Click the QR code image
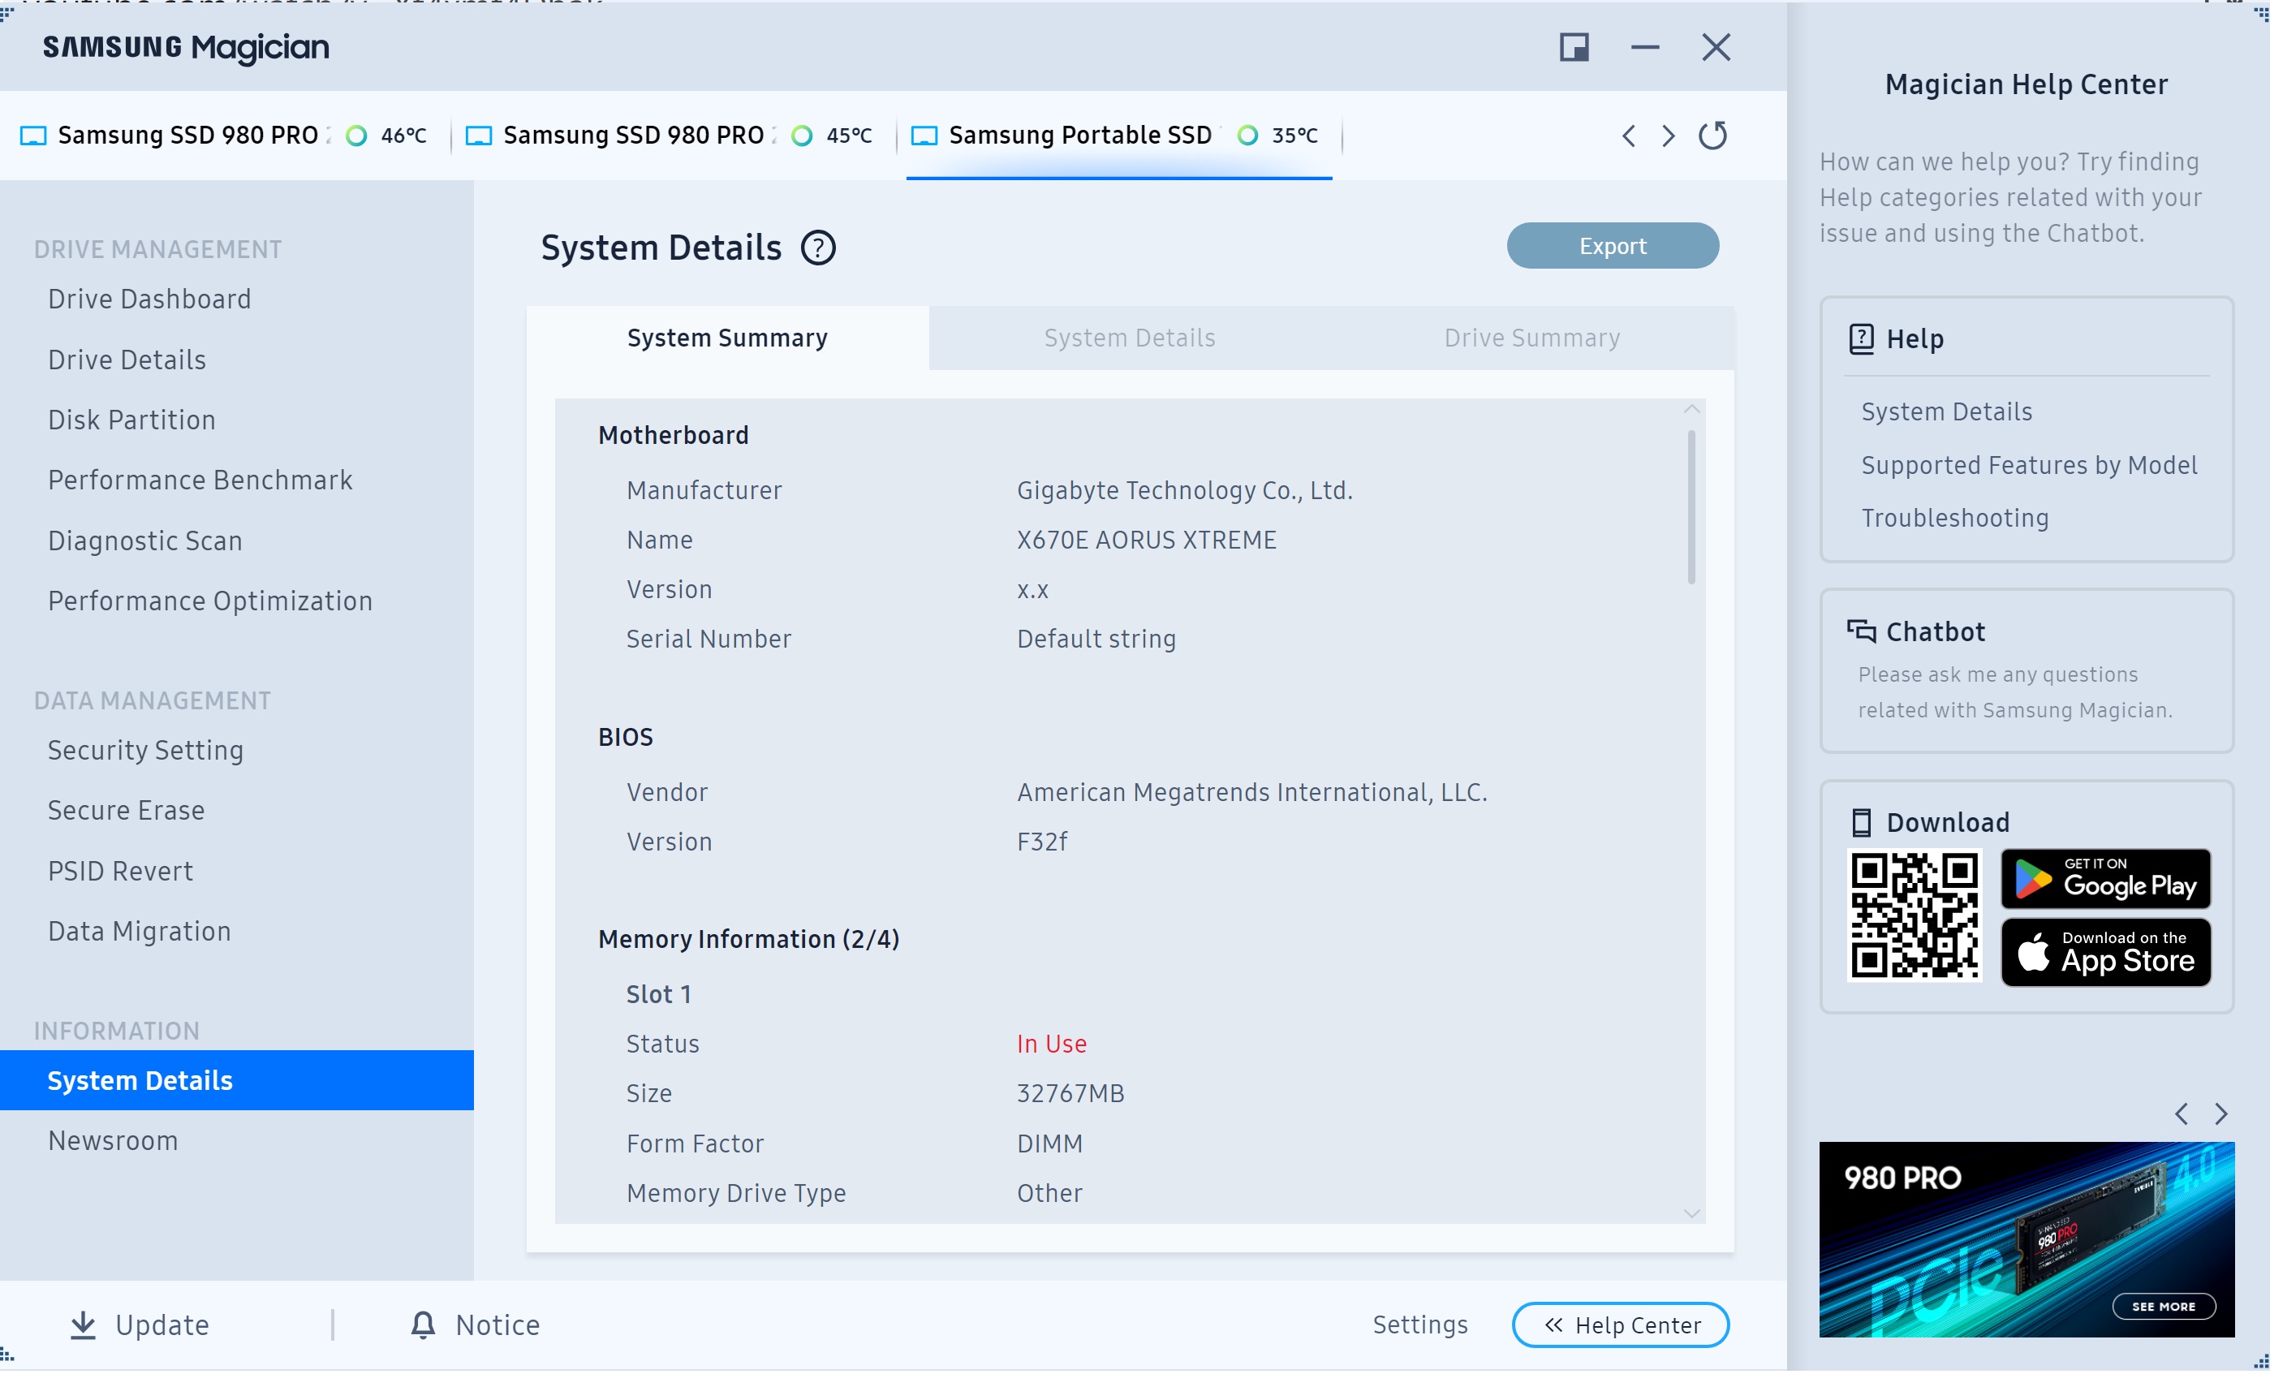Screen dimensions: 2270x1374 click(1915, 916)
